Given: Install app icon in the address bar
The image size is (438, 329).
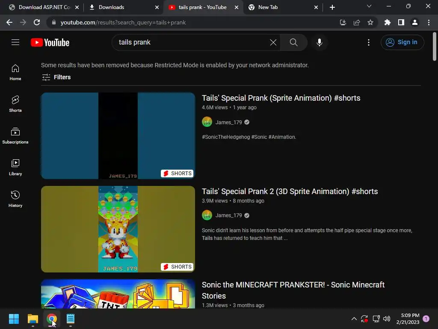Looking at the screenshot, I should pyautogui.click(x=343, y=22).
